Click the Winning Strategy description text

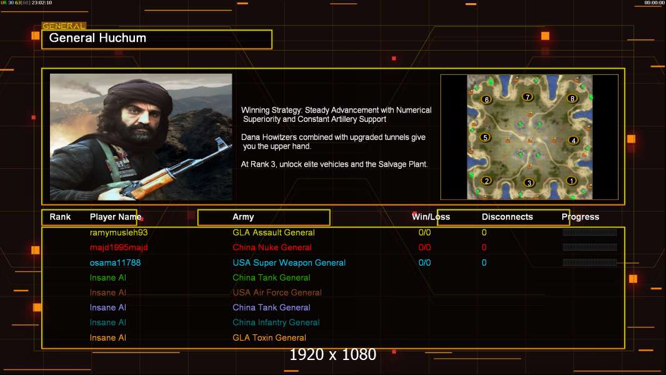pyautogui.click(x=336, y=114)
